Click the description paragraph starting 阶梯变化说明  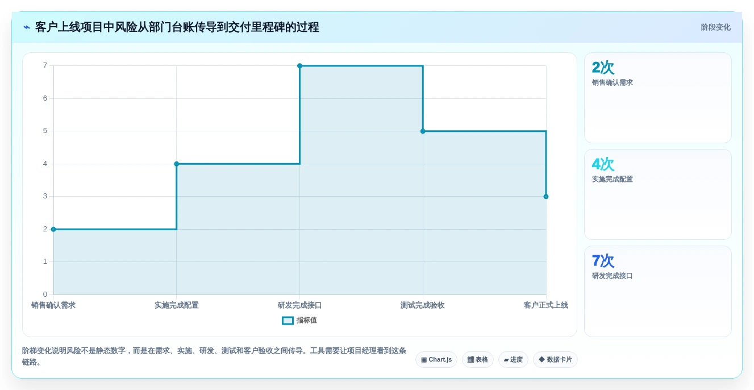214,356
